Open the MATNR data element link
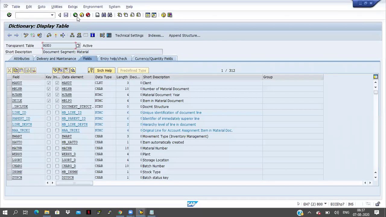Viewport: 386px width, 217px height. [67, 148]
